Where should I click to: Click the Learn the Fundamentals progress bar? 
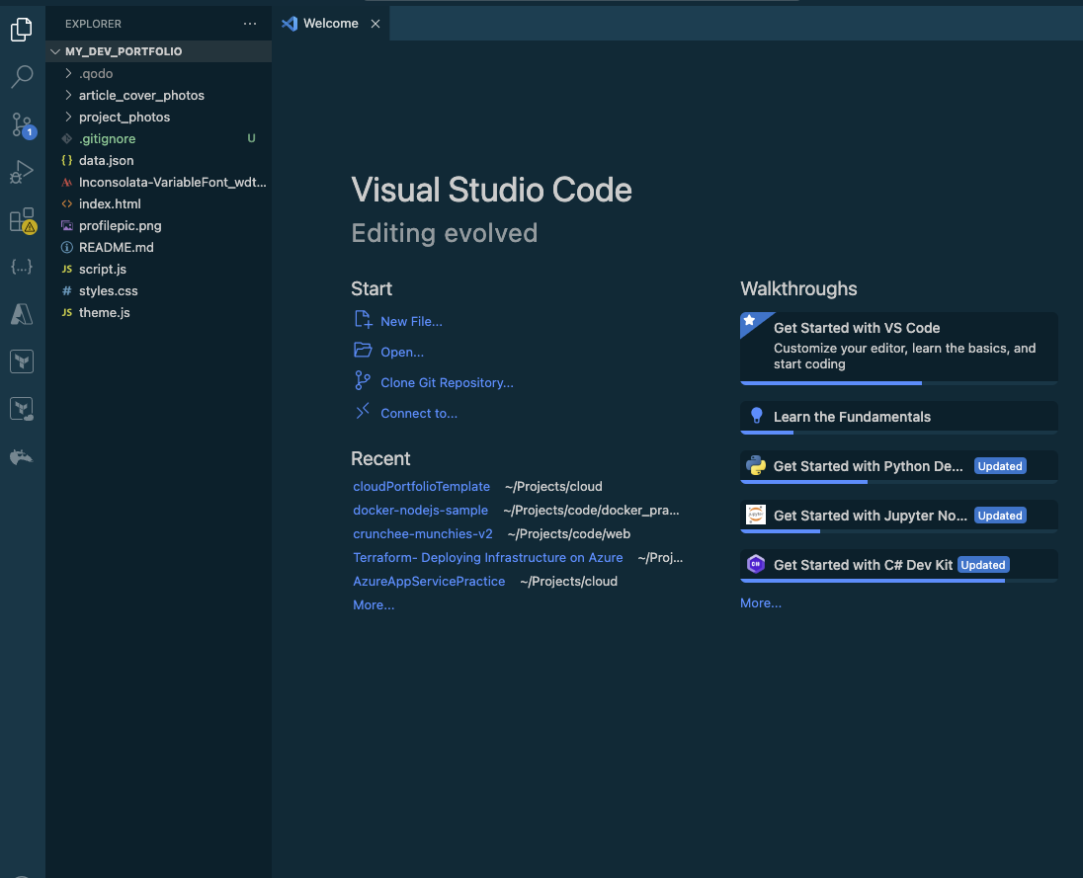[898, 433]
